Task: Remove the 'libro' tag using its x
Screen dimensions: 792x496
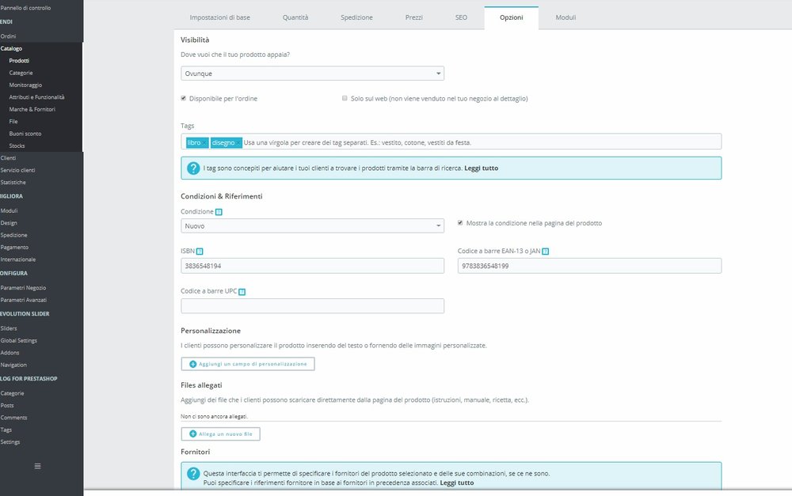Action: pyautogui.click(x=204, y=143)
